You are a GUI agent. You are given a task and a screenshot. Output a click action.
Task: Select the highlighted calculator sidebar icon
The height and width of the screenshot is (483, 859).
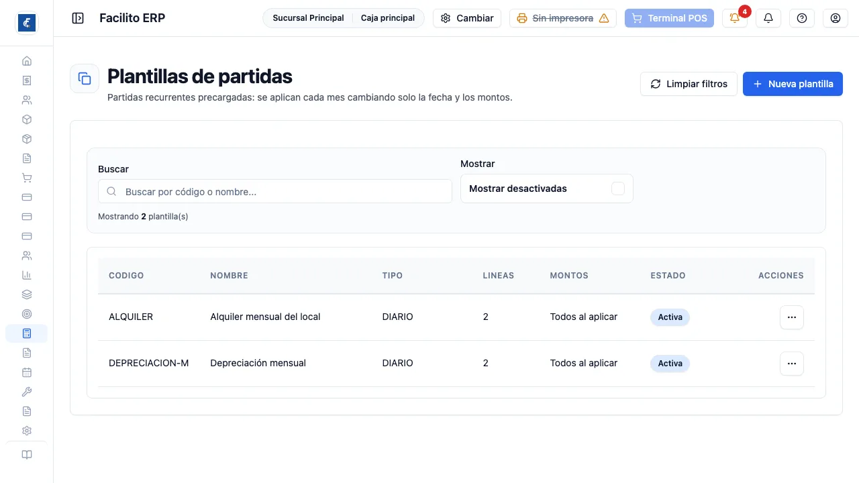(27, 333)
